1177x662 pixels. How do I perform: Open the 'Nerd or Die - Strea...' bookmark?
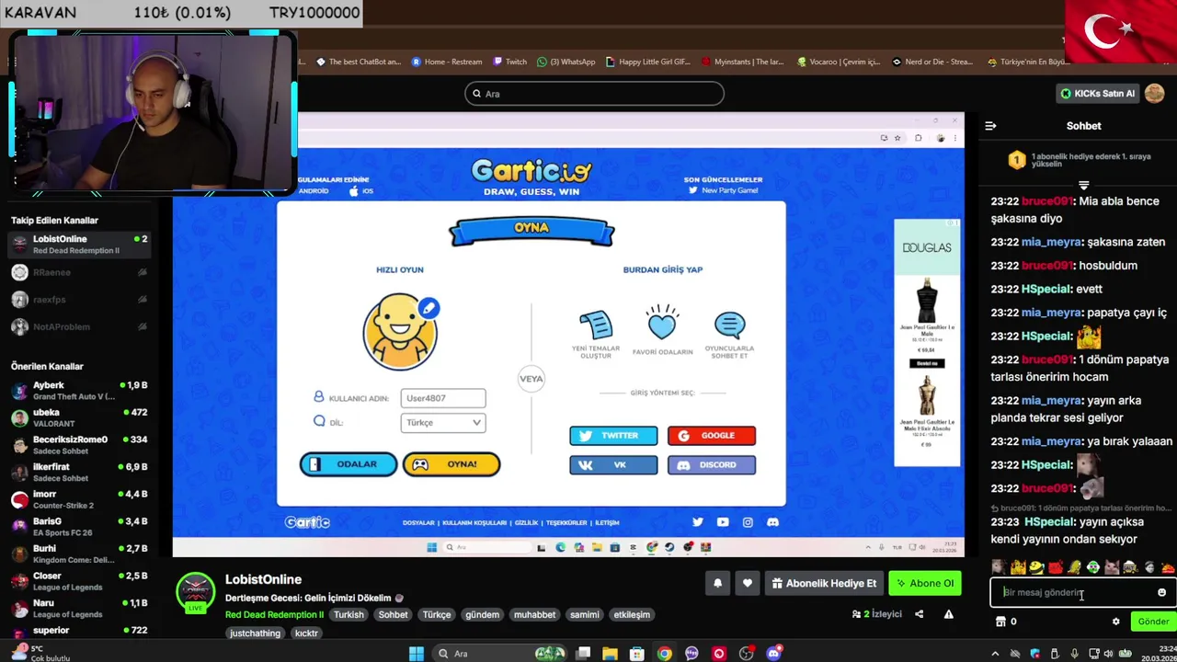tap(931, 62)
